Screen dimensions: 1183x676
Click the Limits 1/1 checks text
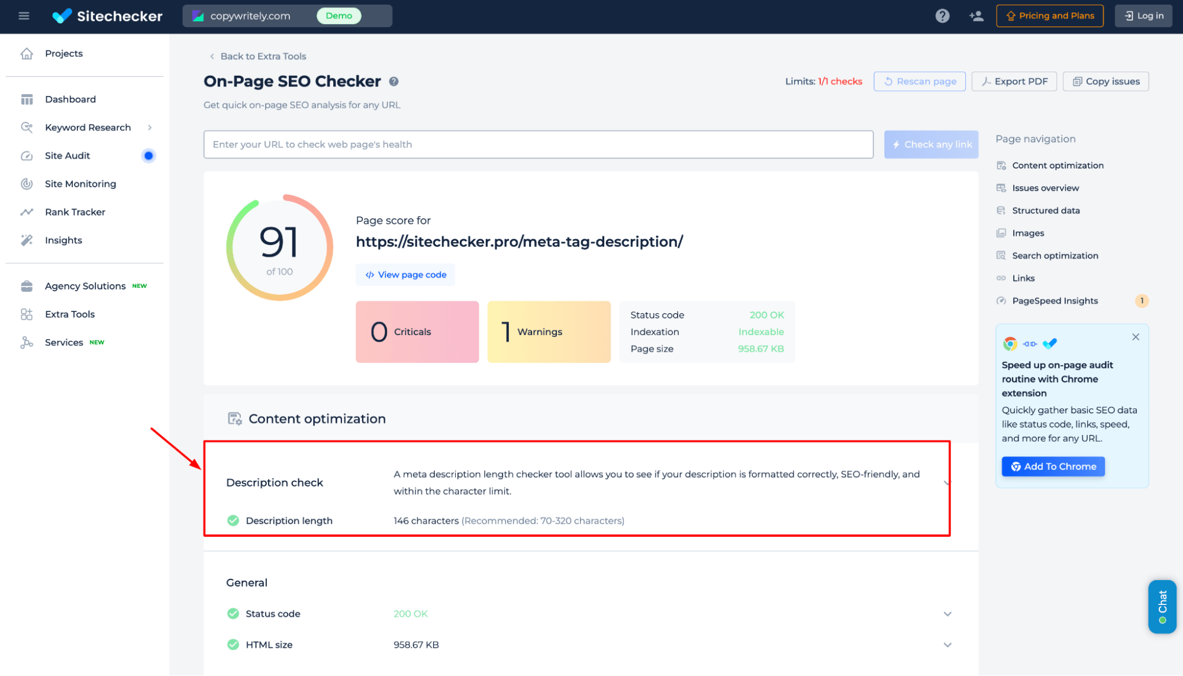click(x=824, y=82)
